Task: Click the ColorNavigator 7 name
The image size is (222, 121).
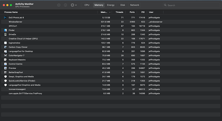Action: click(16, 56)
